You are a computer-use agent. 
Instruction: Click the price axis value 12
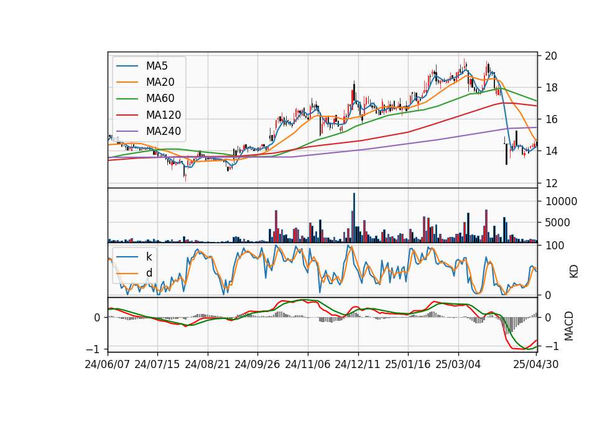pyautogui.click(x=551, y=183)
